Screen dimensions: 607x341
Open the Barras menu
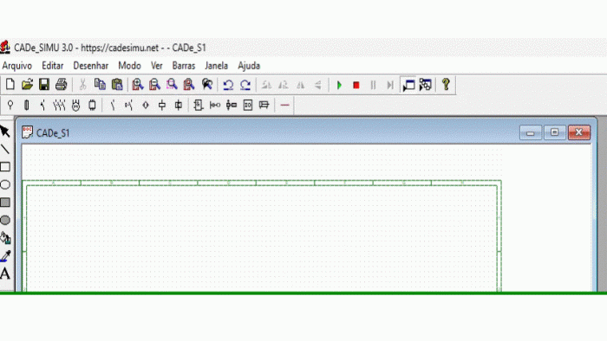[x=184, y=66]
